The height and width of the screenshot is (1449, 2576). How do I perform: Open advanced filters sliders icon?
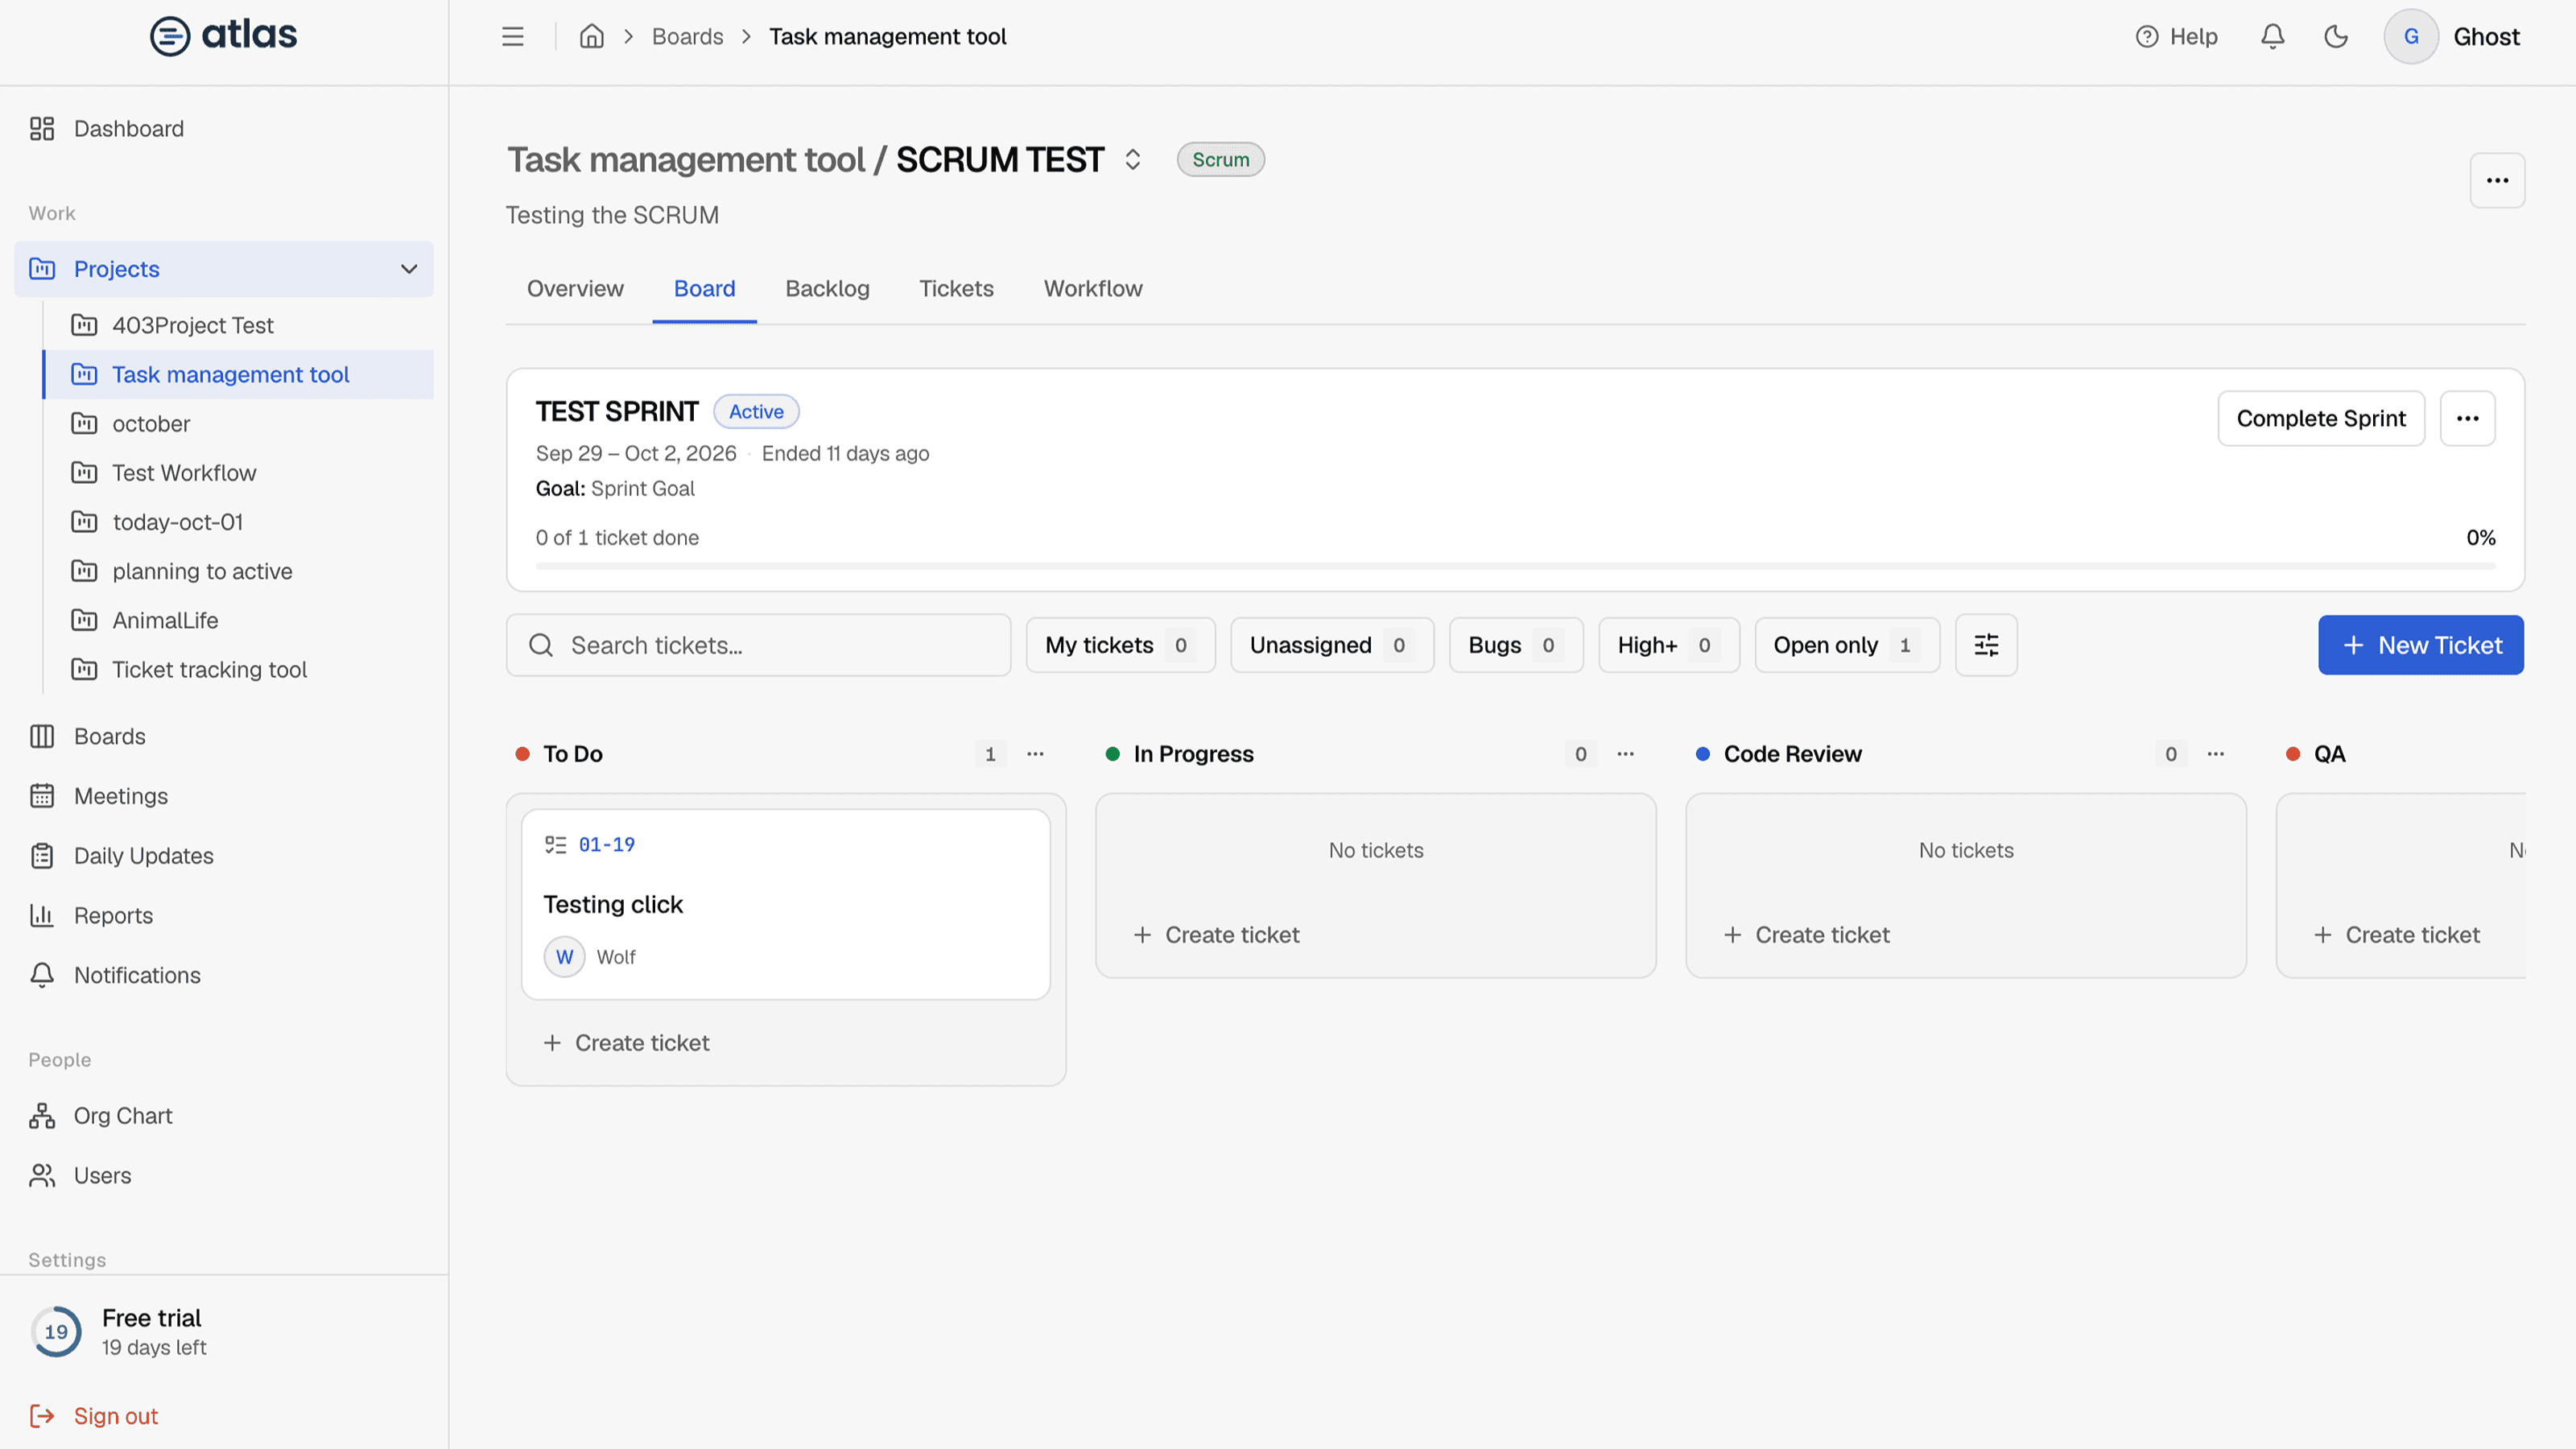tap(1986, 645)
